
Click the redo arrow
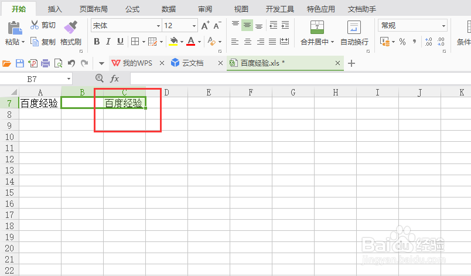pos(84,63)
